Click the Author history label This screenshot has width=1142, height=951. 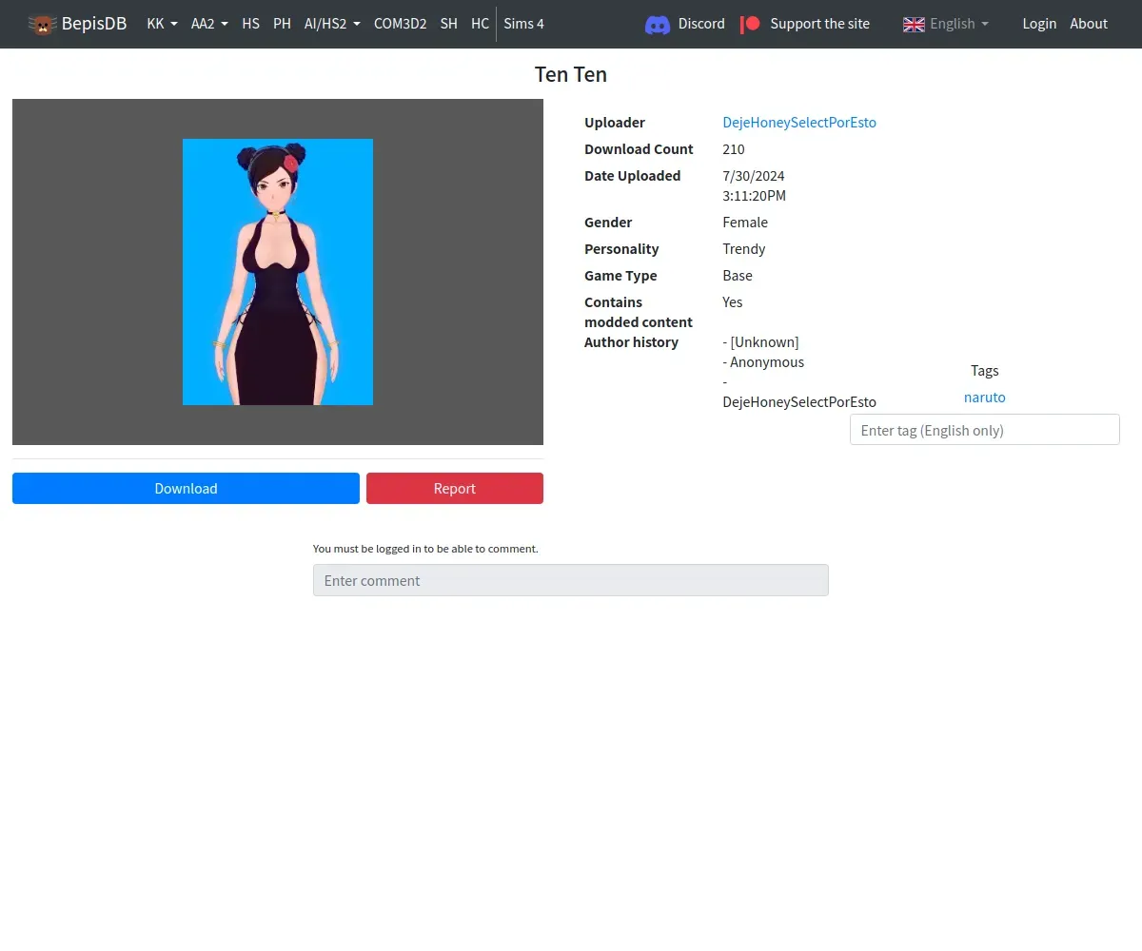631,342
